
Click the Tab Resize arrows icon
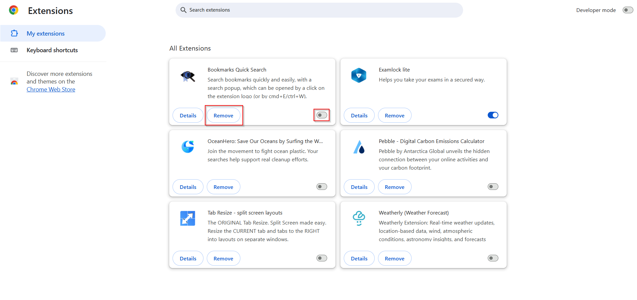(188, 218)
